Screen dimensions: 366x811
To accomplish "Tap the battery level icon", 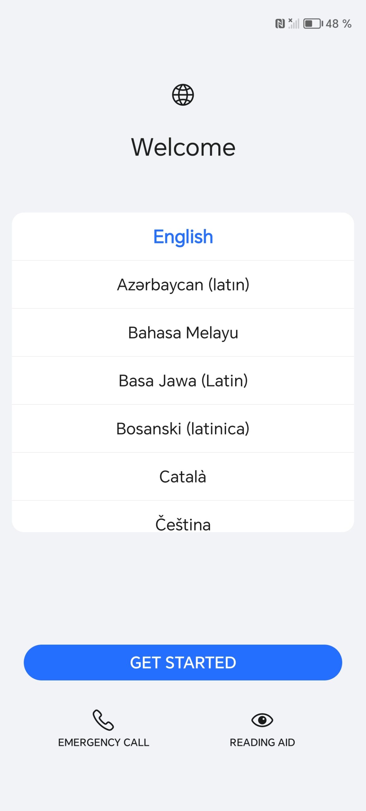I will point(313,24).
